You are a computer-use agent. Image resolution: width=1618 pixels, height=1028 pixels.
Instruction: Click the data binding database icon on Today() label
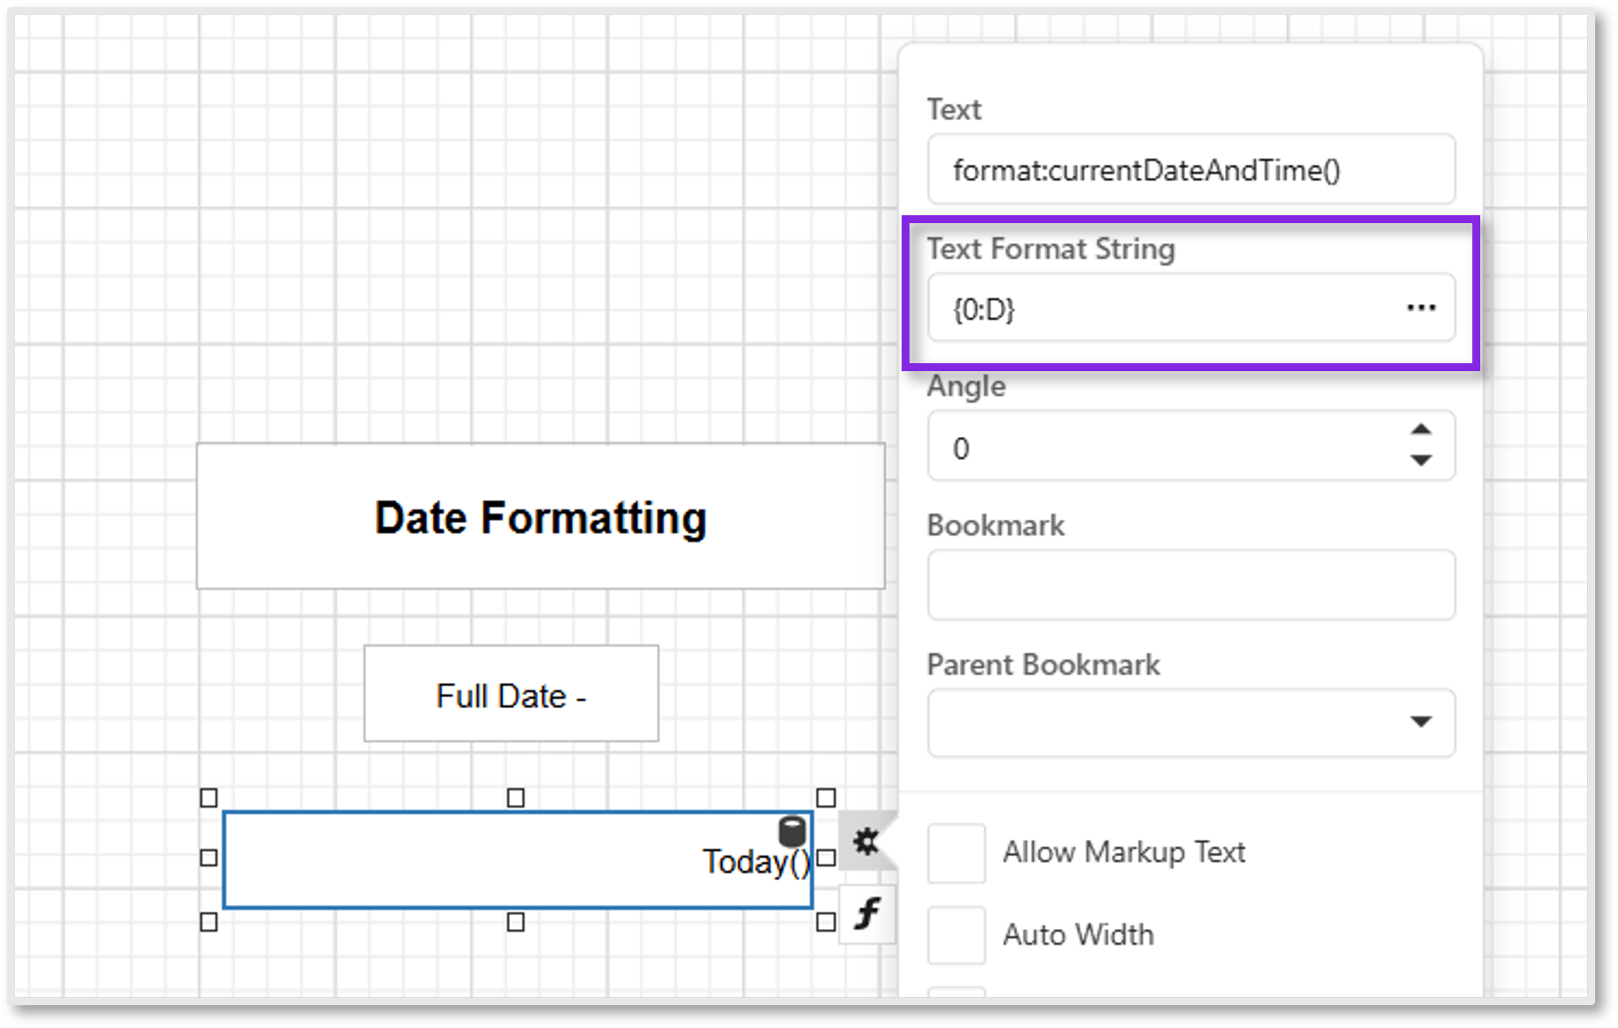(x=790, y=832)
